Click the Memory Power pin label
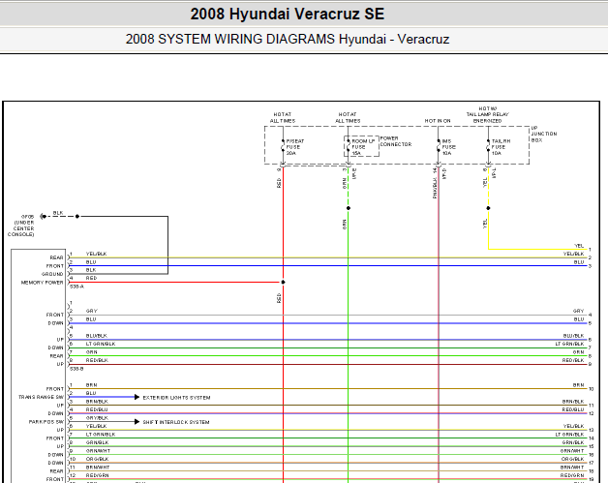 [x=42, y=283]
